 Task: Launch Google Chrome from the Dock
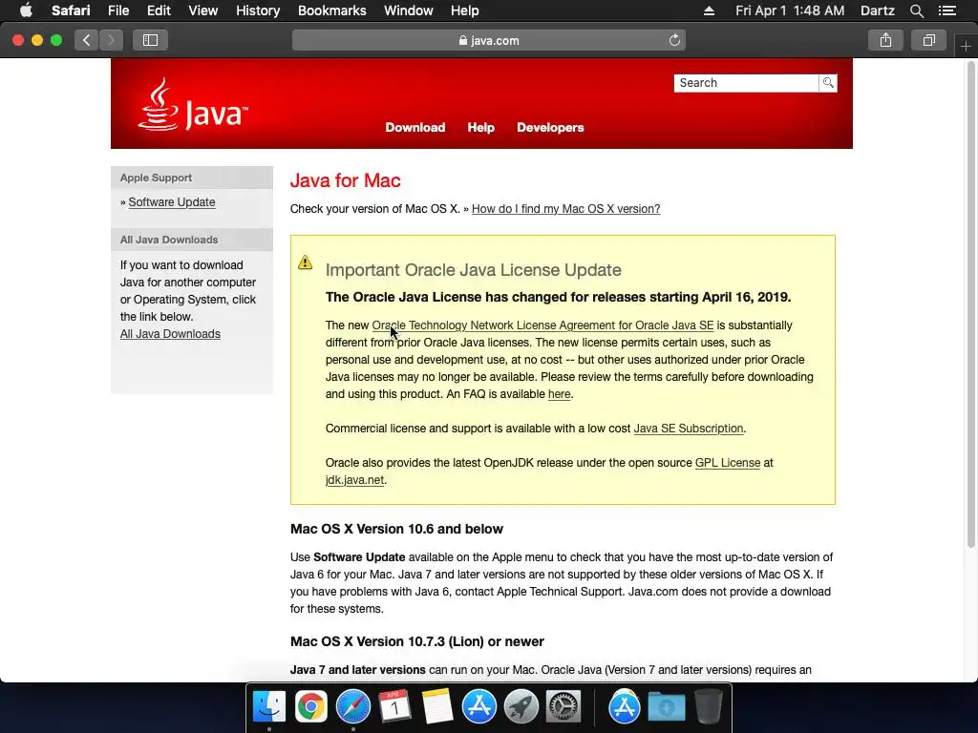(x=310, y=707)
